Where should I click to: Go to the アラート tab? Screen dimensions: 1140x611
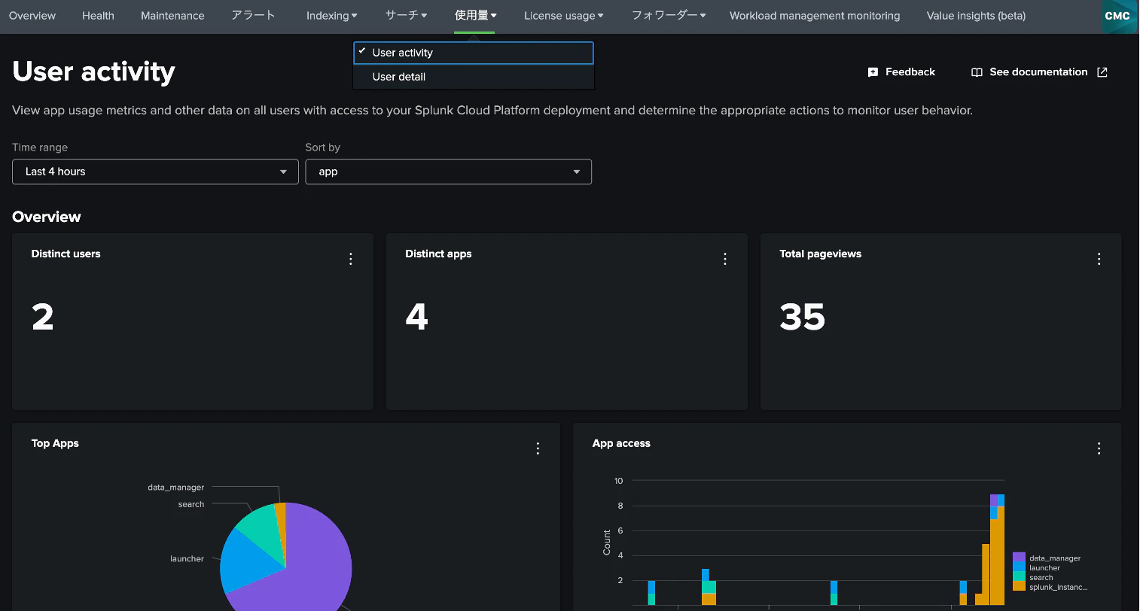[x=254, y=16]
